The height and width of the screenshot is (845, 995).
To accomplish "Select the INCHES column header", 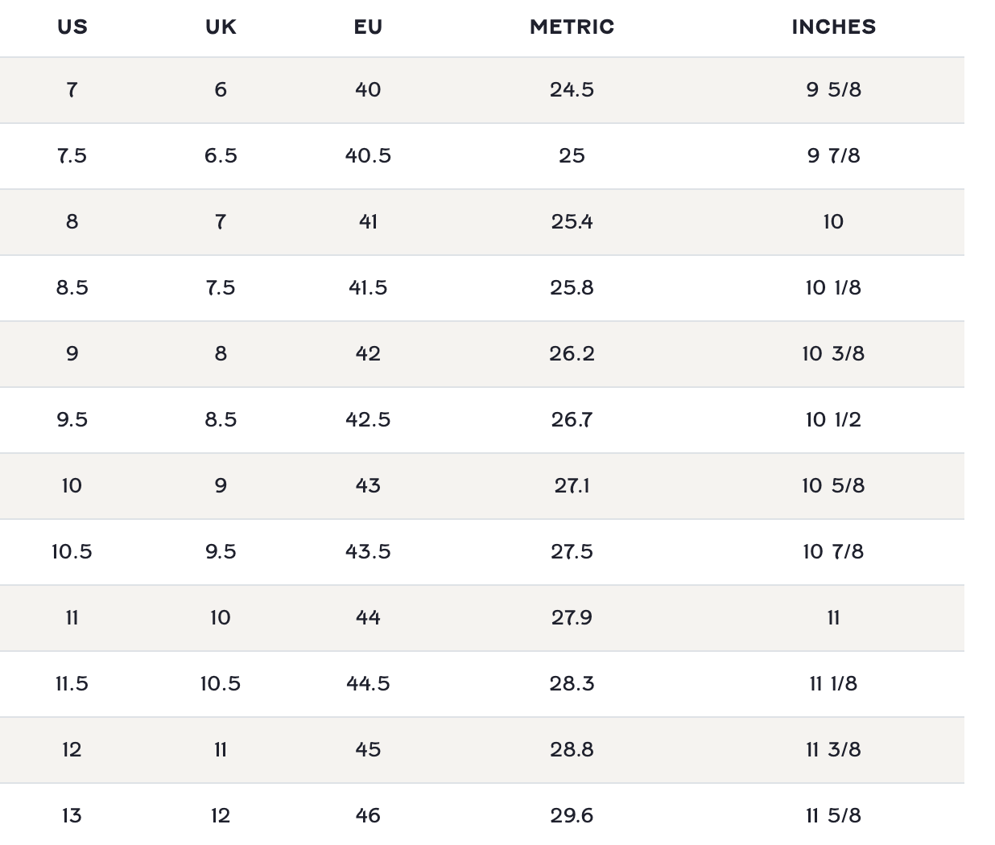I will click(x=833, y=27).
